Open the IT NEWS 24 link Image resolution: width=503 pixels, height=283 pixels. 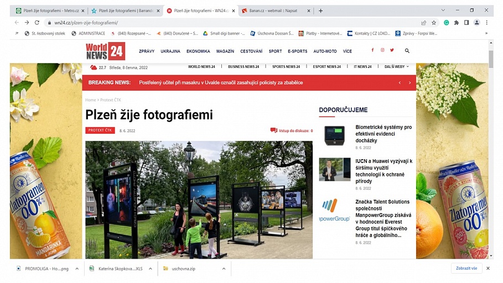click(x=362, y=67)
